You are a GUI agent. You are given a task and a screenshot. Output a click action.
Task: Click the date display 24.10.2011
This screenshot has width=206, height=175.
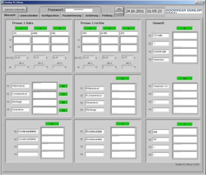pyautogui.click(x=134, y=11)
